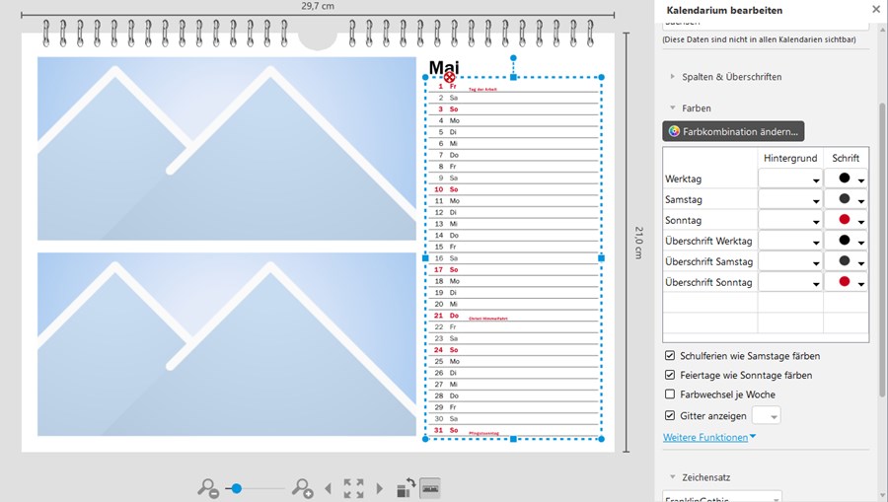Click the Überschrift Sonntag row label
888x502 pixels.
[708, 282]
